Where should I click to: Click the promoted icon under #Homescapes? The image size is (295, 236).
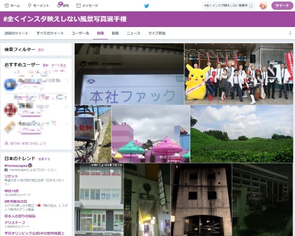pyautogui.click(x=6, y=170)
